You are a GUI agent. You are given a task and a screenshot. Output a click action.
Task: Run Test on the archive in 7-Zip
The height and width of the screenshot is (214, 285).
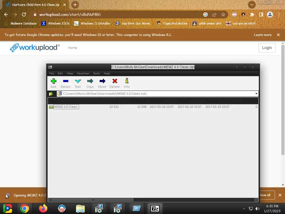(78, 83)
